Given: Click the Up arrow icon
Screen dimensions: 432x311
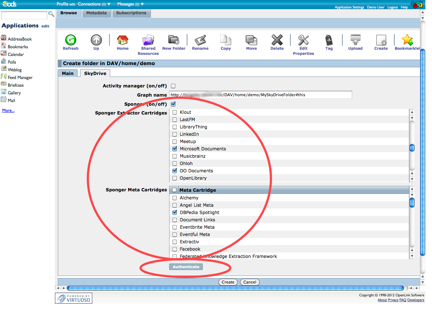Looking at the screenshot, I should pos(96,40).
